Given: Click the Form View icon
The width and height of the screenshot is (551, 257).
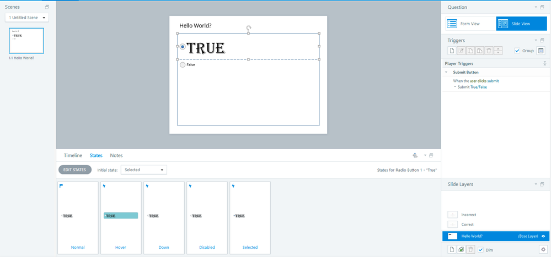Looking at the screenshot, I should (452, 24).
